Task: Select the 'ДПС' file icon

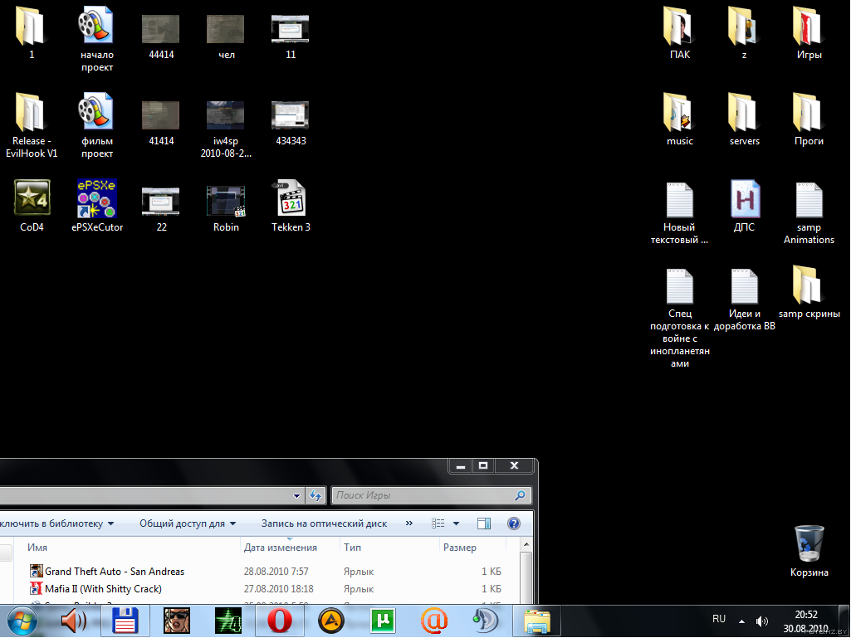Action: pos(745,198)
